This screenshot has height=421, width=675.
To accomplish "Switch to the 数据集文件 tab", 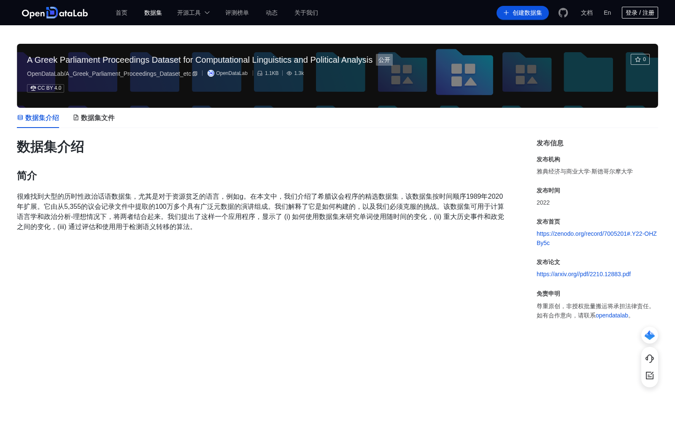I will coord(94,118).
